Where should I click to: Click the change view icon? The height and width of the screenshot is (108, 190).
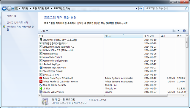(x=174, y=31)
